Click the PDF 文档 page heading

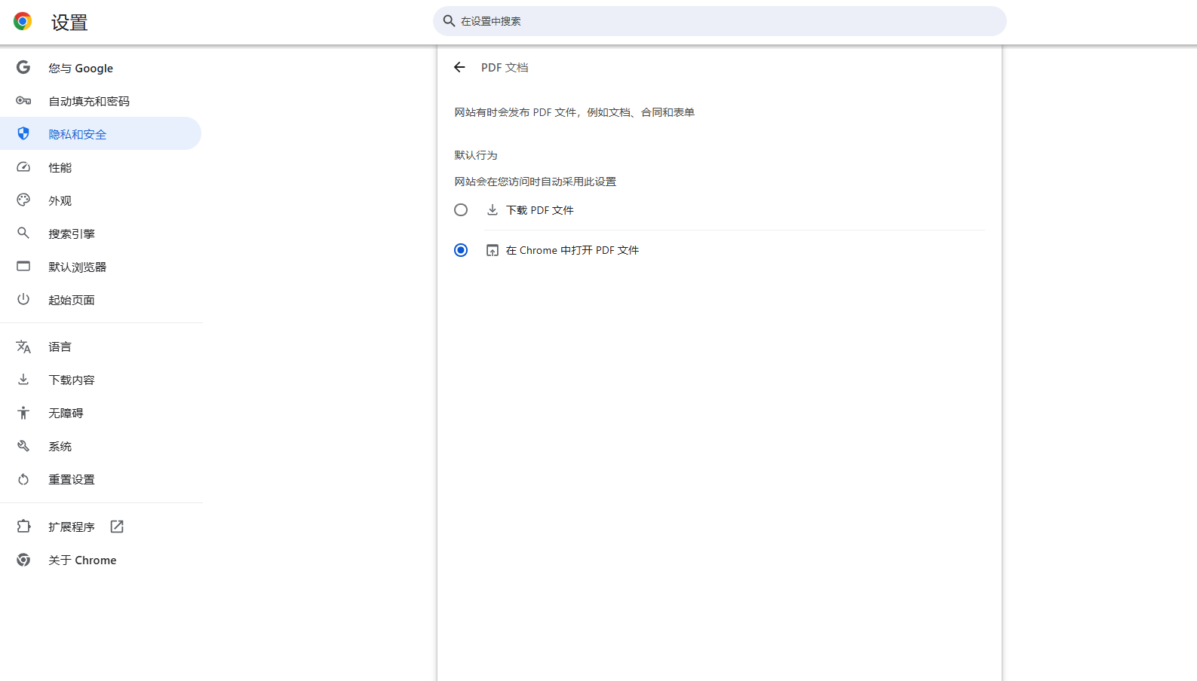click(x=505, y=67)
